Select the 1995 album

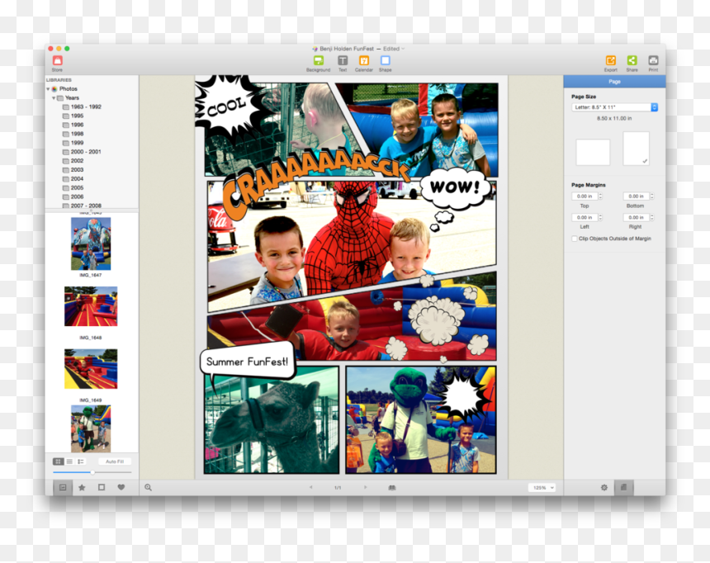[73, 116]
